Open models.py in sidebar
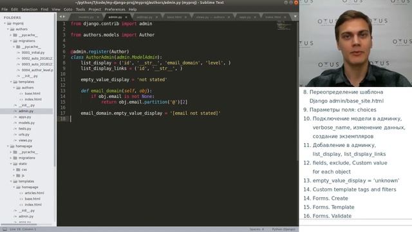This screenshot has height=232, width=412. pos(26,122)
